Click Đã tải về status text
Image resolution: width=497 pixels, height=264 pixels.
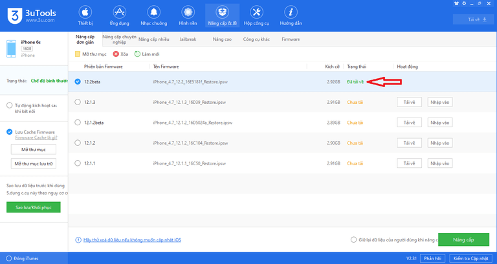click(355, 82)
